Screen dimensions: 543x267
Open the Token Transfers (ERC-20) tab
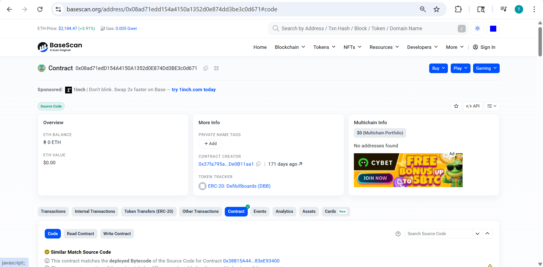click(x=149, y=211)
